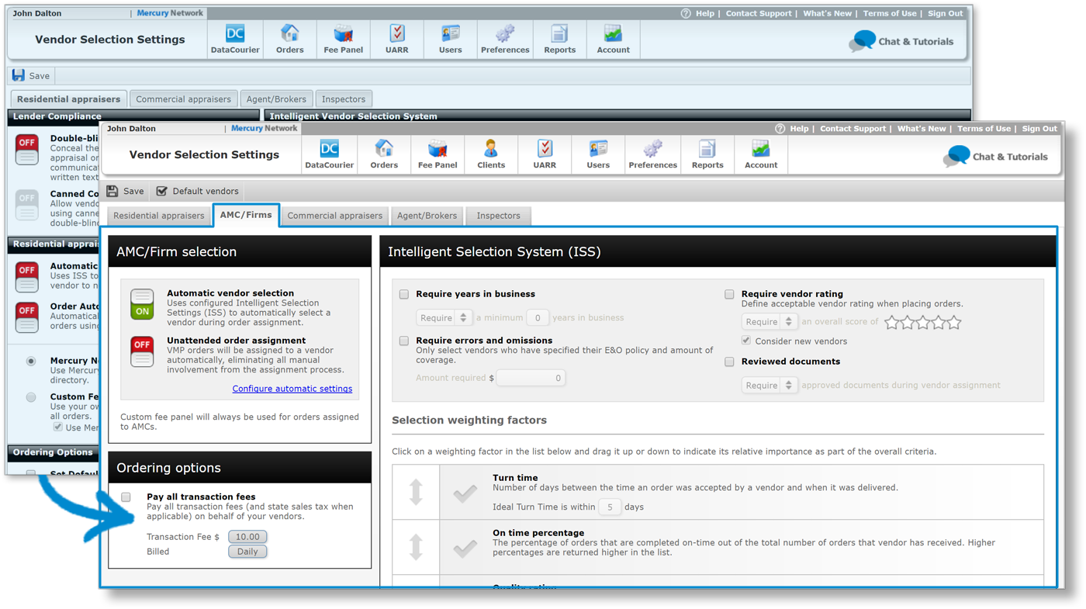Check Pay all transaction fees
This screenshot has height=609, width=1086.
tap(126, 497)
